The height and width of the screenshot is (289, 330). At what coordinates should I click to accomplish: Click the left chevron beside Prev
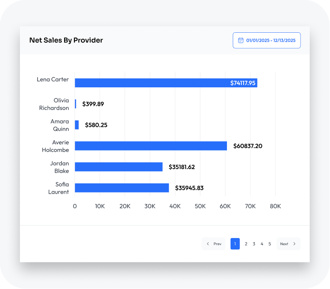208,244
